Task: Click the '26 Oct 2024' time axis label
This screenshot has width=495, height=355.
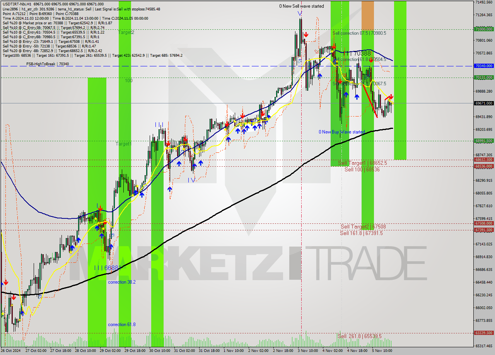Action: (x=10, y=351)
